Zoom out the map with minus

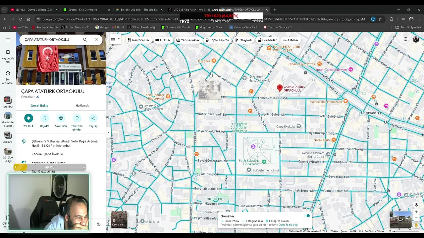(x=416, y=218)
